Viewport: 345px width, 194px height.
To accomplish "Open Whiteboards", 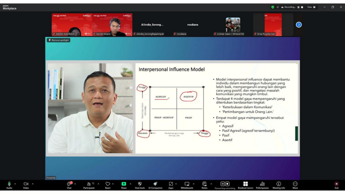I will click(x=187, y=185).
